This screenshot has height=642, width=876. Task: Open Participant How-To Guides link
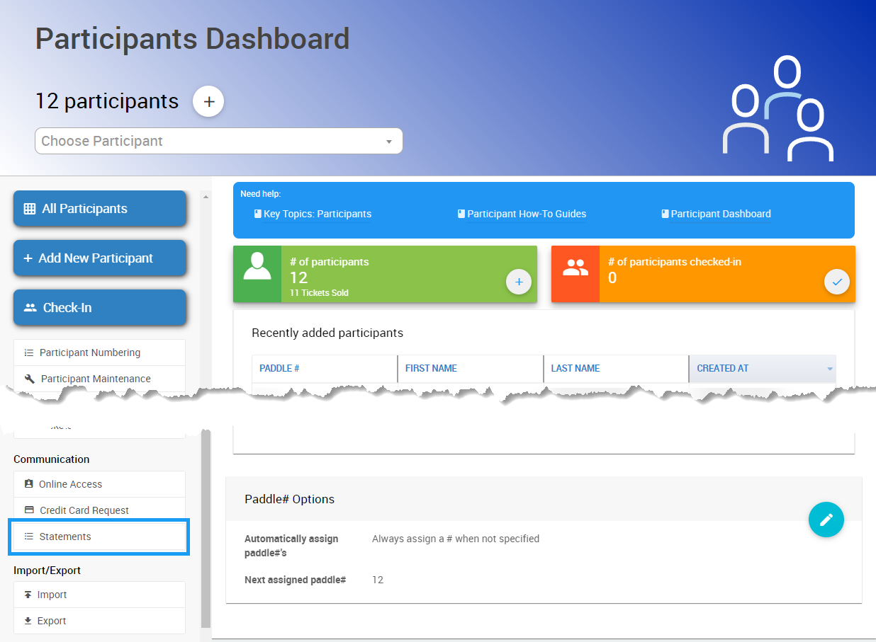[x=526, y=214]
